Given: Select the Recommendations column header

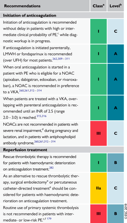Looking at the screenshot, I should click(22, 6).
